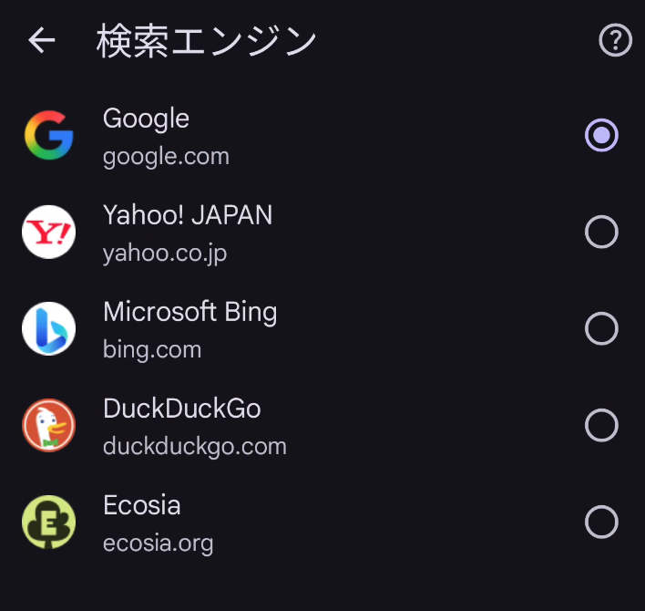Image resolution: width=645 pixels, height=611 pixels.
Task: Go back using the arrow icon
Action: click(x=42, y=40)
